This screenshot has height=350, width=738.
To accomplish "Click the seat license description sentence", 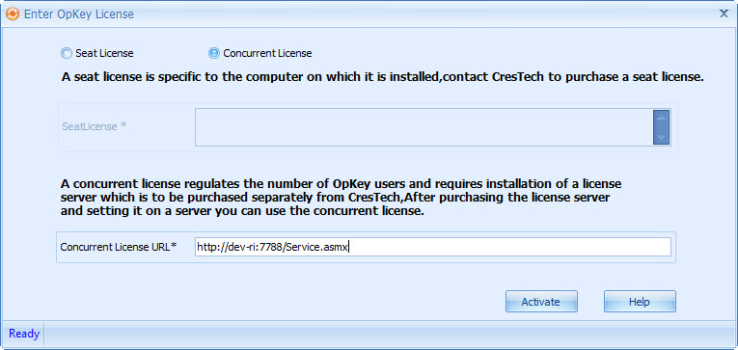I will click(x=383, y=78).
